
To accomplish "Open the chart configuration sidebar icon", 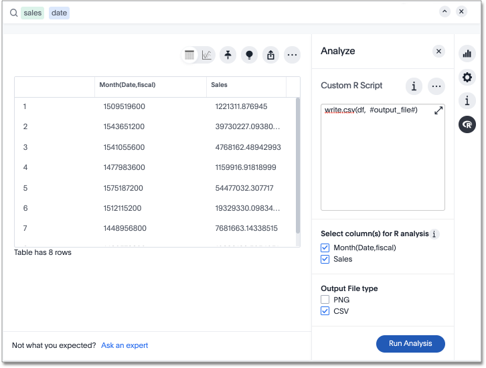I will pyautogui.click(x=467, y=55).
